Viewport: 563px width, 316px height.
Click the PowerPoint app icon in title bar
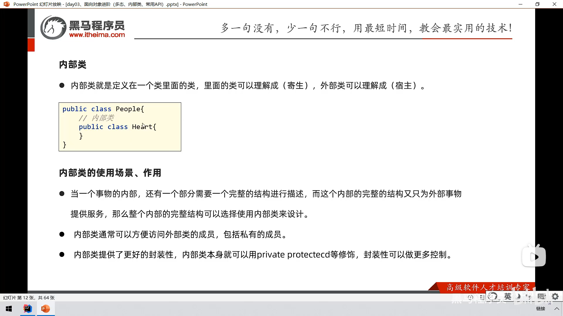[6, 4]
